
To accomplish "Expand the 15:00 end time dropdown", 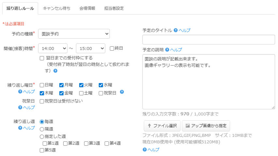I will tap(90, 48).
